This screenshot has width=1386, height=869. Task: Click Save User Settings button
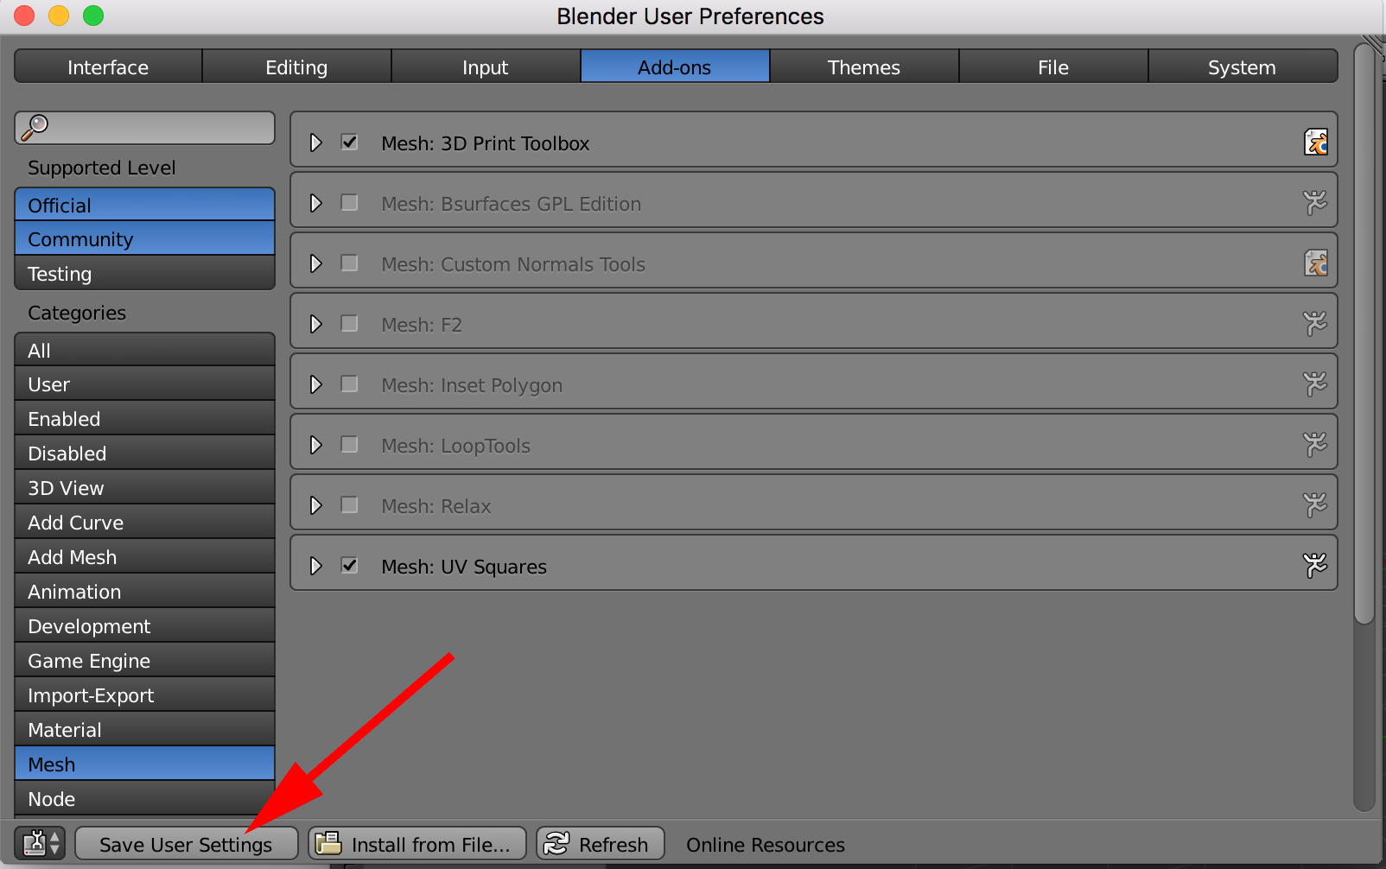(x=186, y=844)
